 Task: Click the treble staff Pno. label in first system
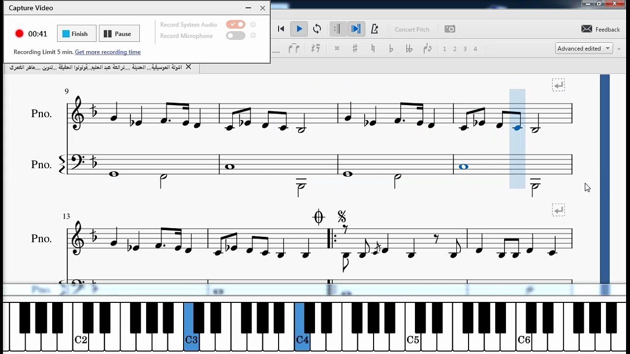tap(41, 114)
